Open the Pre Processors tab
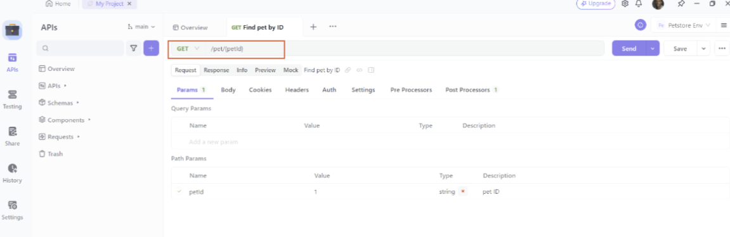Image resolution: width=730 pixels, height=237 pixels. [x=411, y=90]
